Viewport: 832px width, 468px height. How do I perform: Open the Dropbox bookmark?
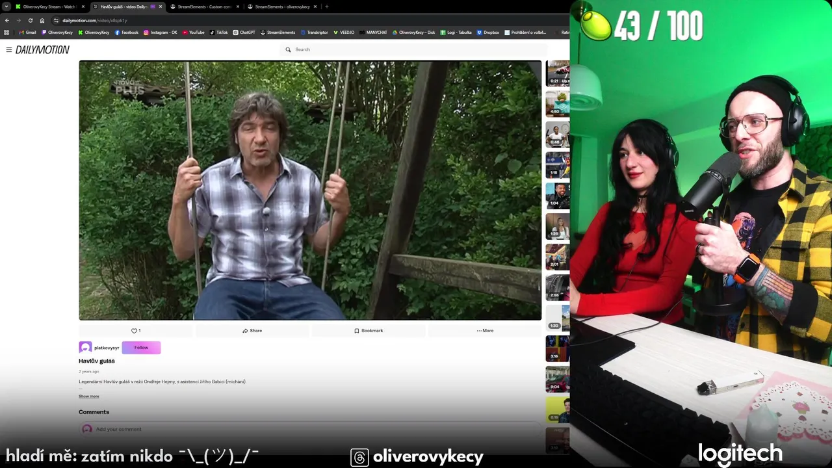[488, 32]
